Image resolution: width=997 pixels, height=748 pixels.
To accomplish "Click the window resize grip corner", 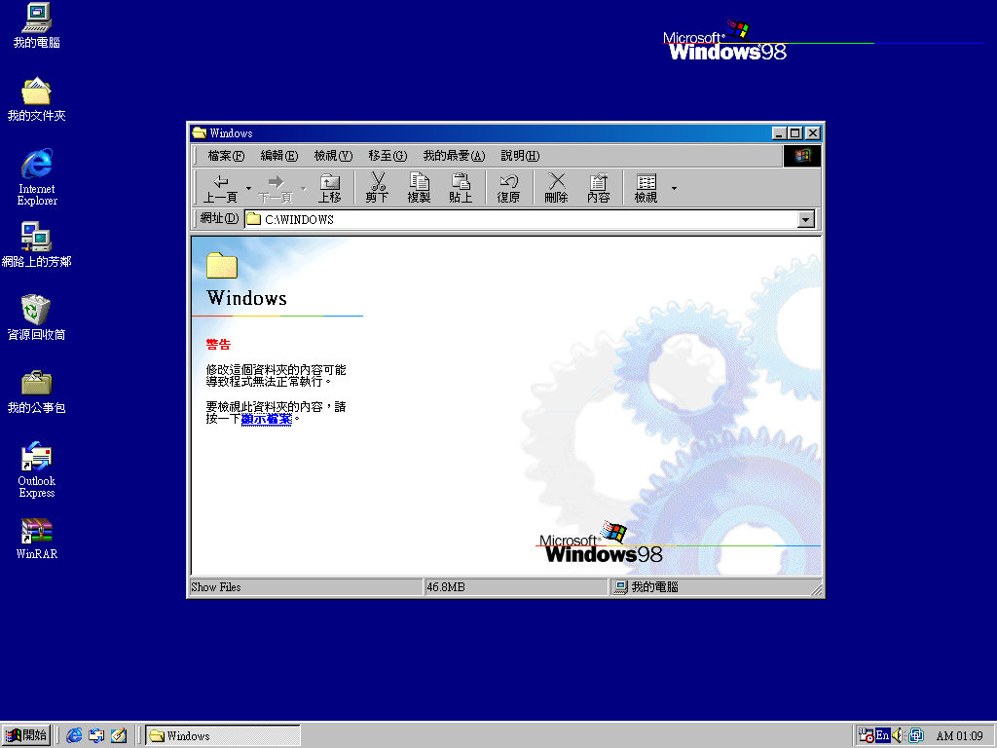I will click(817, 589).
